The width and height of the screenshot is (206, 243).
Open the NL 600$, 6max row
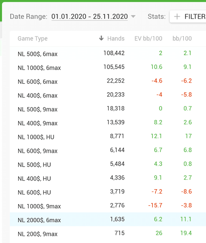[108, 81]
